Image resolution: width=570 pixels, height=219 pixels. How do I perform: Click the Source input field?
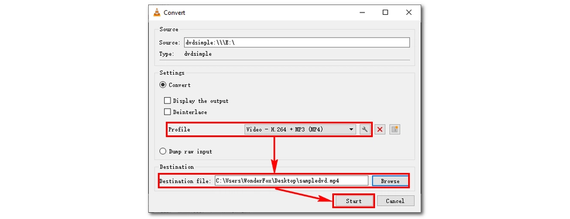click(296, 43)
